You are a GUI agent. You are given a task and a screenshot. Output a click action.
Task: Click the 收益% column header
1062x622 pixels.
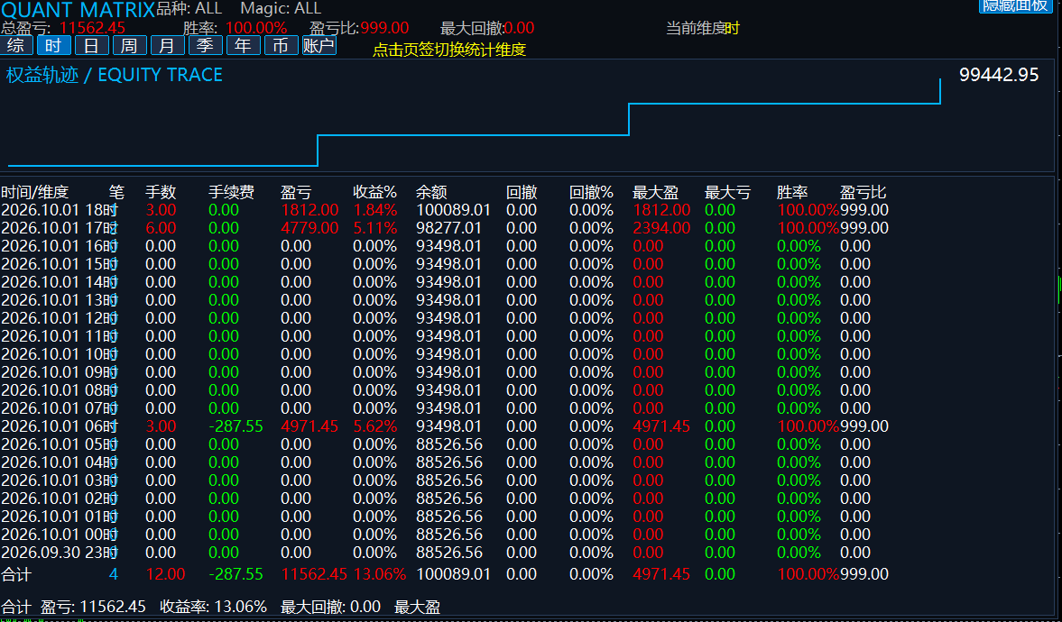374,192
